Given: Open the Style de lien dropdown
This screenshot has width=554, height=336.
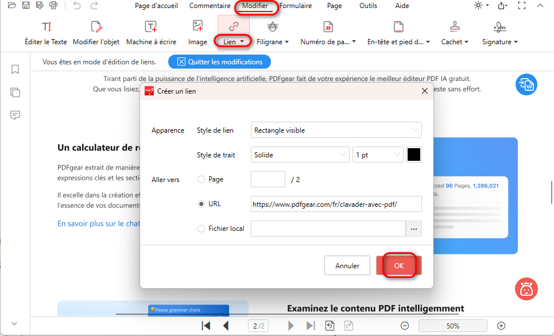Looking at the screenshot, I should [336, 130].
